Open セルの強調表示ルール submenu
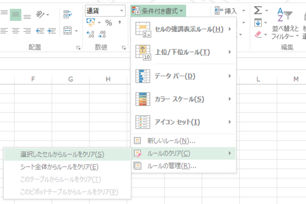Screen dimensions: 306x204 coord(184,29)
